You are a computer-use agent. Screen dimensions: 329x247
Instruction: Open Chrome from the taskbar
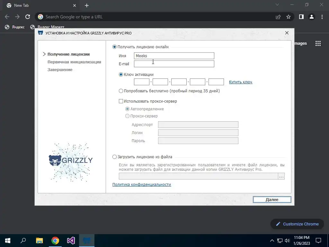[55, 241]
